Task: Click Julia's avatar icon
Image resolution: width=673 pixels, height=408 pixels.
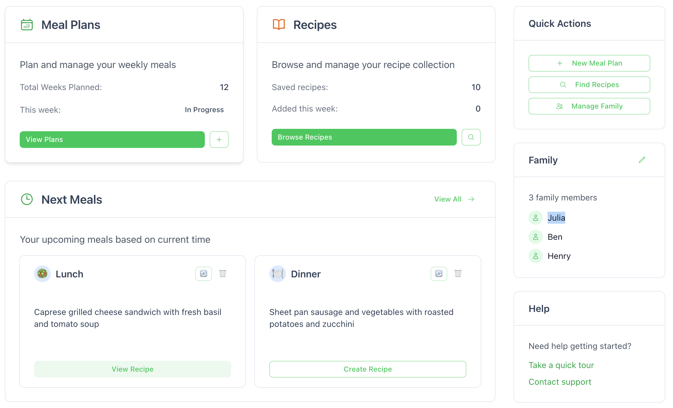Action: click(x=536, y=218)
